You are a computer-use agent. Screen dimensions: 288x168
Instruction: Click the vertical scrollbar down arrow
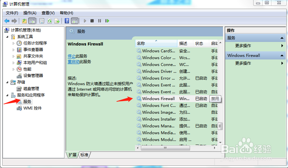coord(220,143)
